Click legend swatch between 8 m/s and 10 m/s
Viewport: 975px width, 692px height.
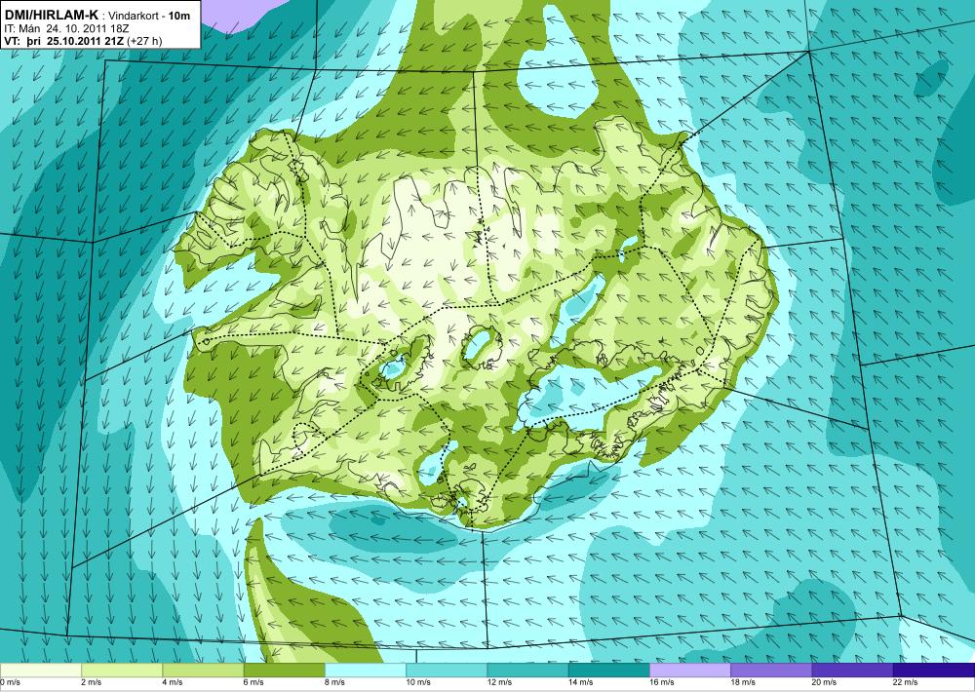tap(366, 671)
